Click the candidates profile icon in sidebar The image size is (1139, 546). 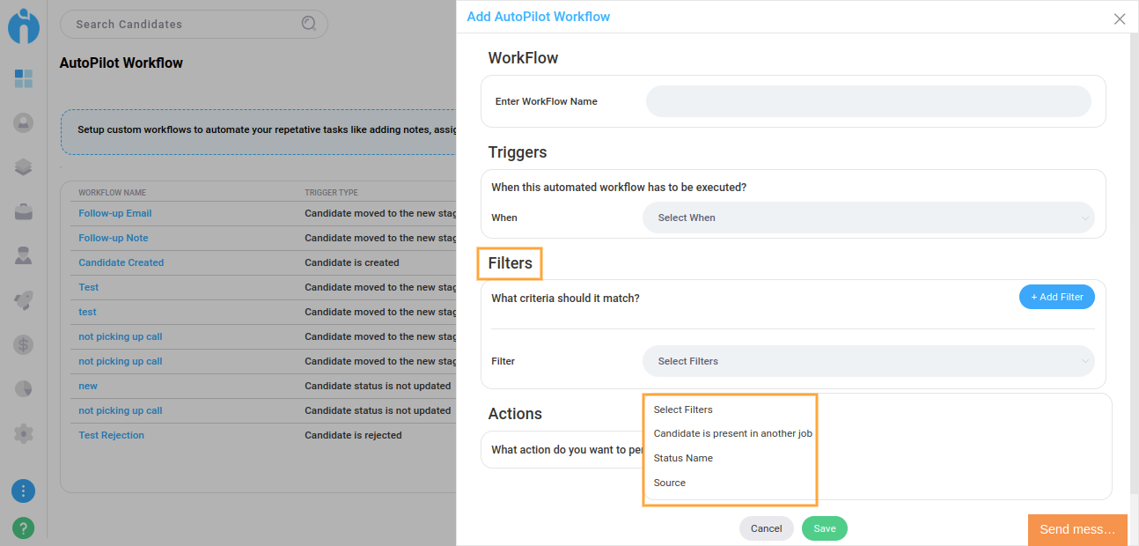(x=24, y=122)
